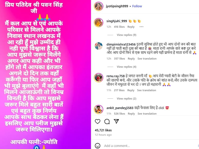This screenshot has height=149, width=199.
Task: Reply to dimpimishra123456 comment
Action: pyautogui.click(x=131, y=59)
